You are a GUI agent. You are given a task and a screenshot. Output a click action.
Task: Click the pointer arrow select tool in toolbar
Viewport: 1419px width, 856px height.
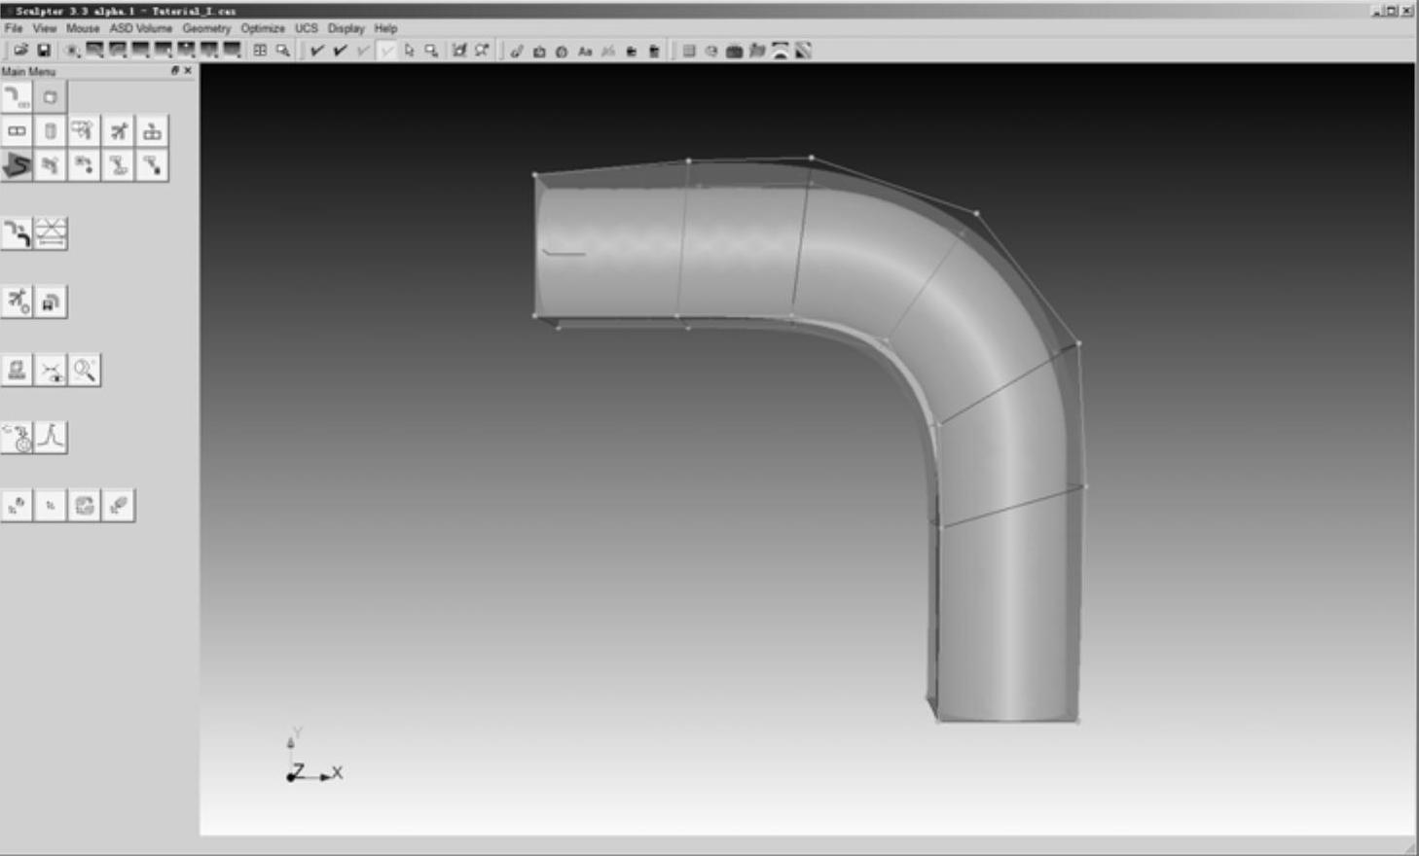coord(409,51)
